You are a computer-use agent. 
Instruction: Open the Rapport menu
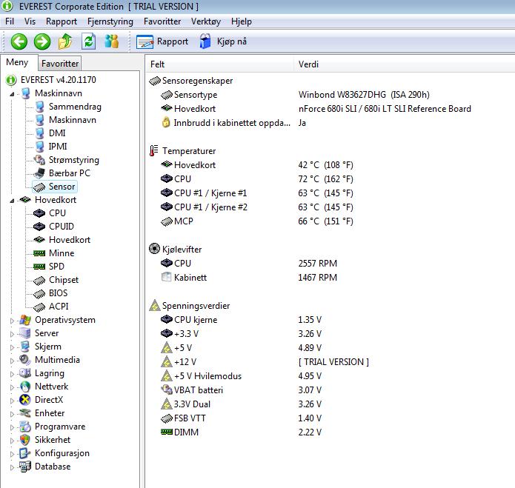click(62, 21)
